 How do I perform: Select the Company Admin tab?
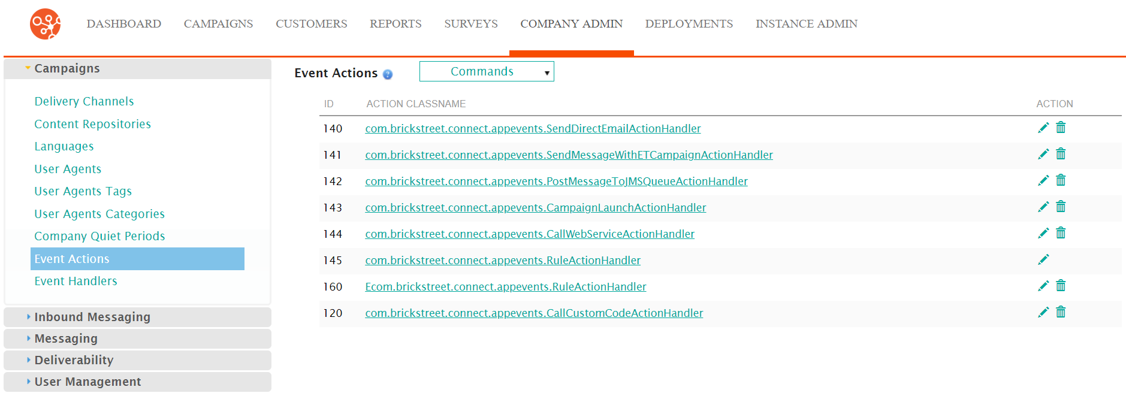[571, 24]
